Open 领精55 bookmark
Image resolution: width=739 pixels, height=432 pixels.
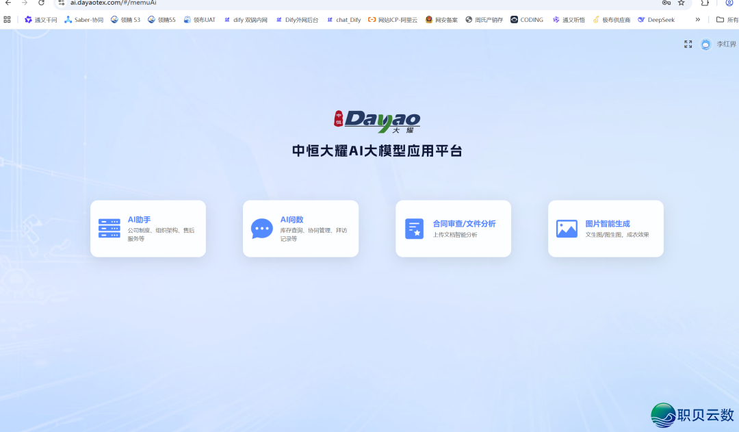[x=161, y=20]
